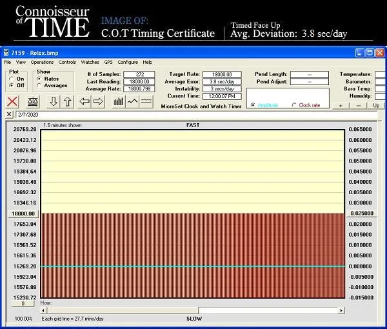The image size is (387, 329).
Task: Click the Pend Adjust field
Action: click(310, 81)
